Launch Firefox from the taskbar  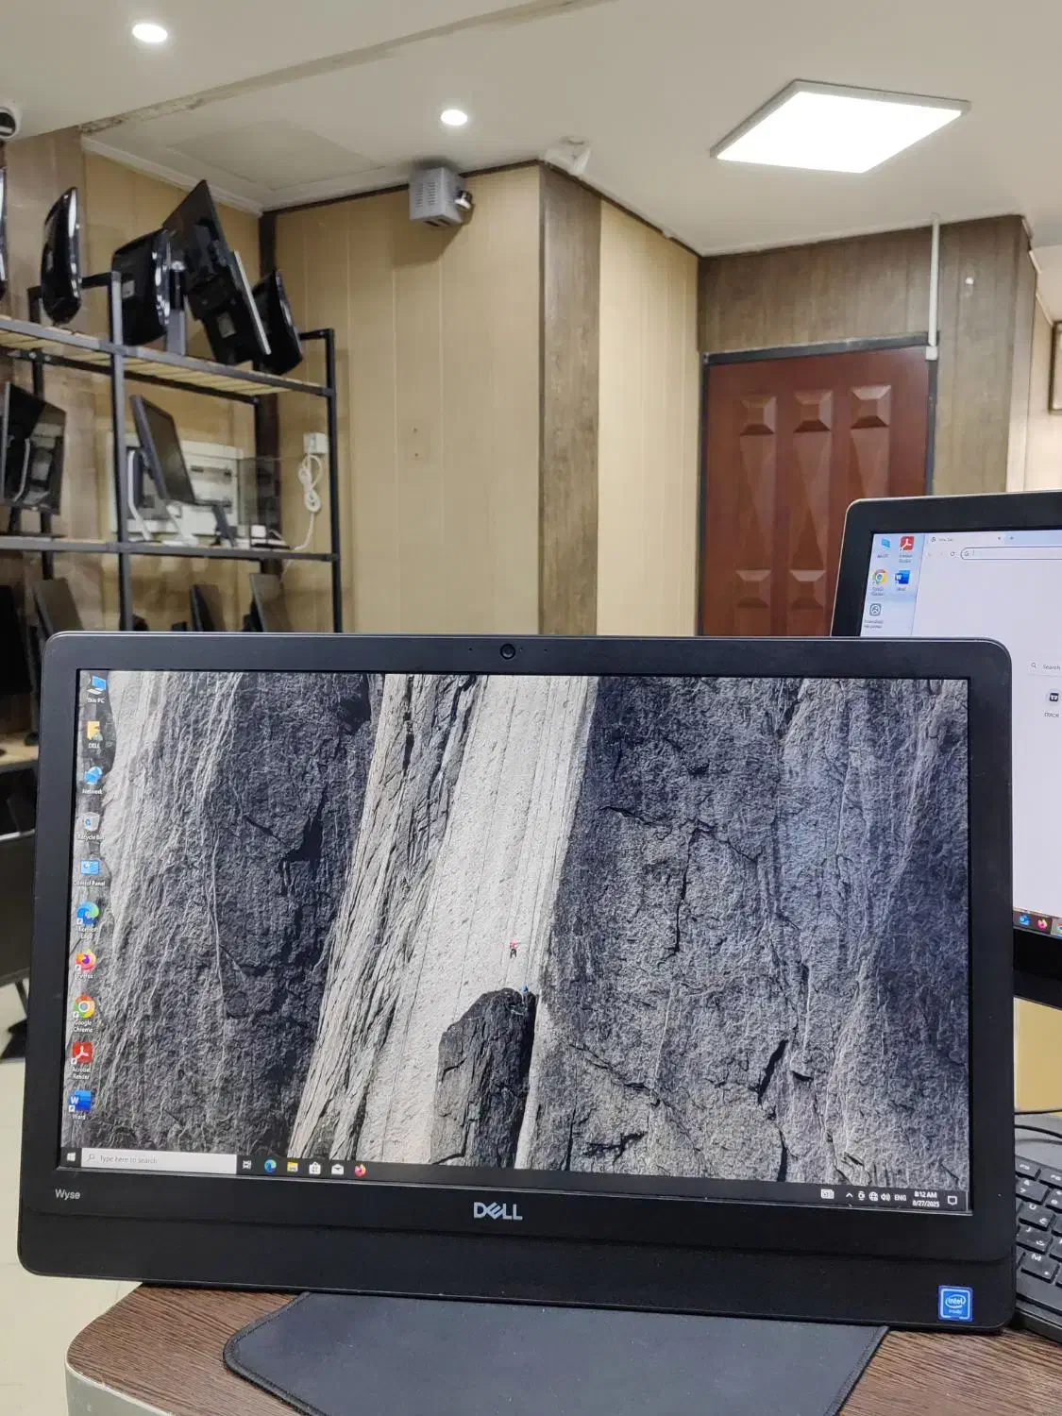point(360,1171)
